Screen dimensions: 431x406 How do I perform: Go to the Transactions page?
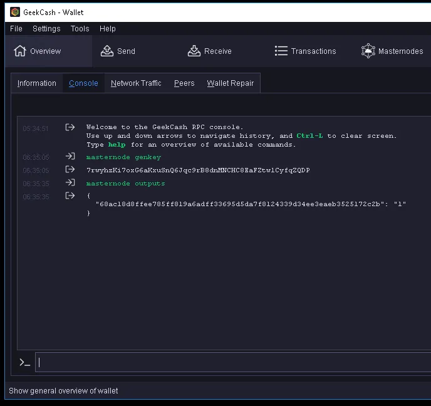(x=309, y=51)
